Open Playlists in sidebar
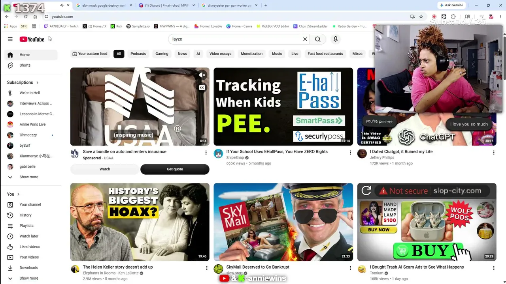This screenshot has width=506, height=284. coord(32,226)
